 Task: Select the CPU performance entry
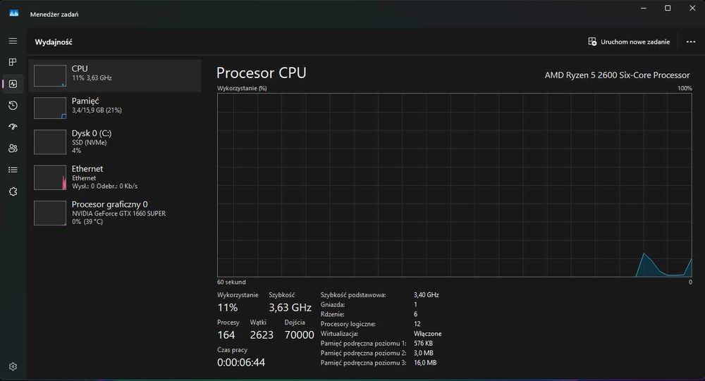115,75
